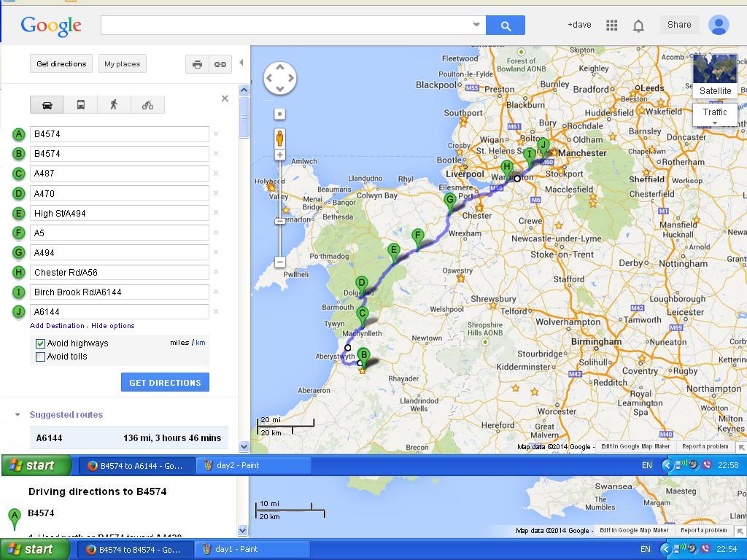Remove waypoint C A487 with its x

[x=216, y=174]
